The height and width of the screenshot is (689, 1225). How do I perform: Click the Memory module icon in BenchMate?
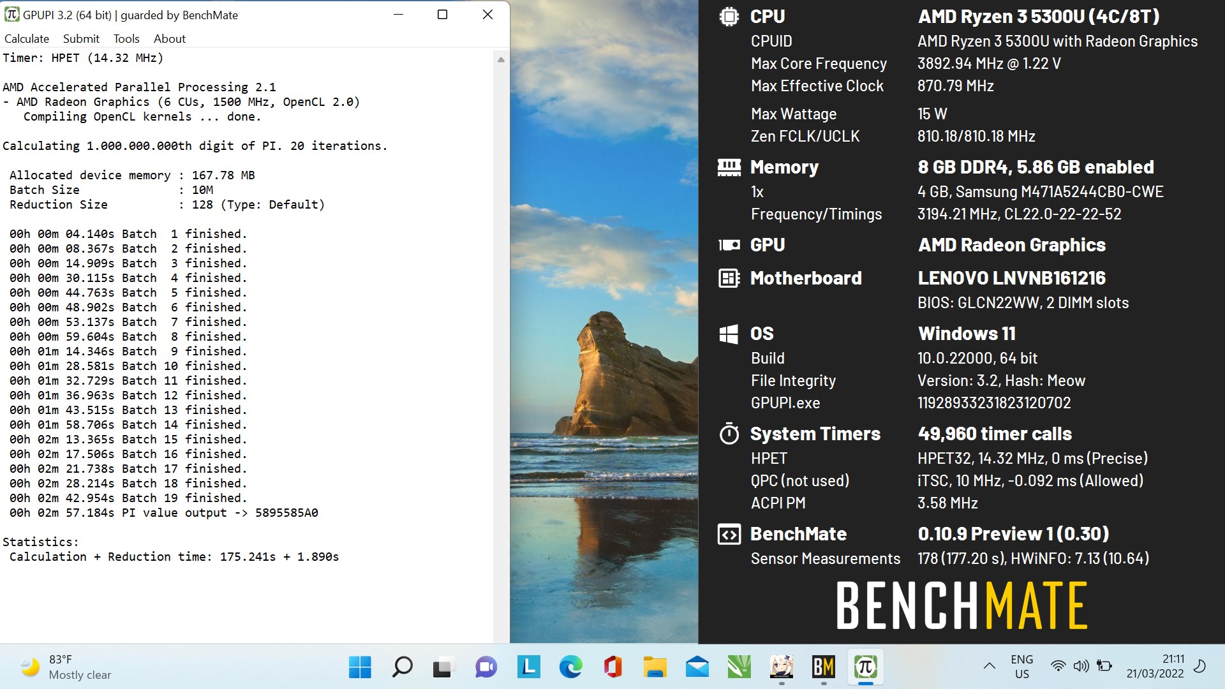click(x=729, y=167)
